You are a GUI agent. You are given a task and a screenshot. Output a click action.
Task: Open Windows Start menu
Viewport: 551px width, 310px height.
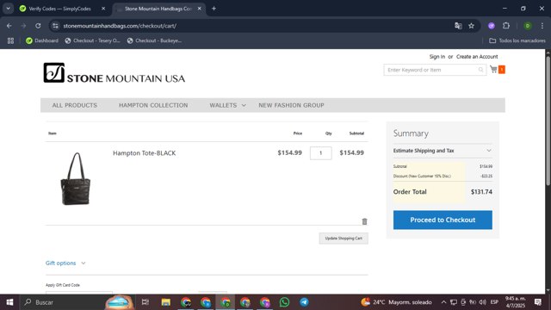9,302
